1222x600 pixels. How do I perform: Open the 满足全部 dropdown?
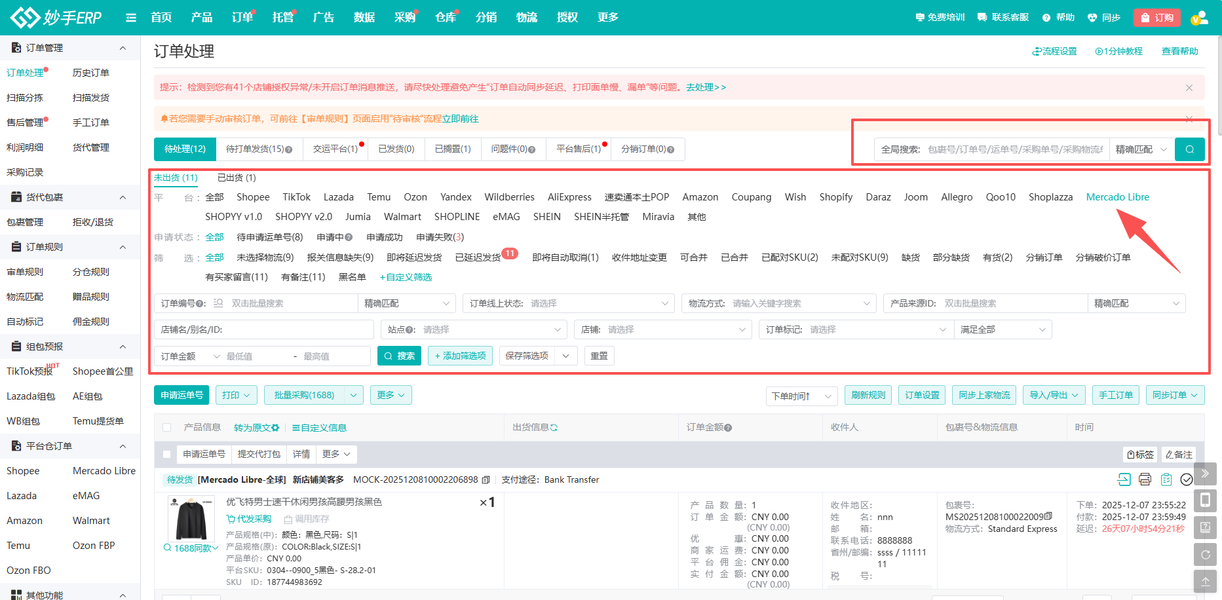1002,329
